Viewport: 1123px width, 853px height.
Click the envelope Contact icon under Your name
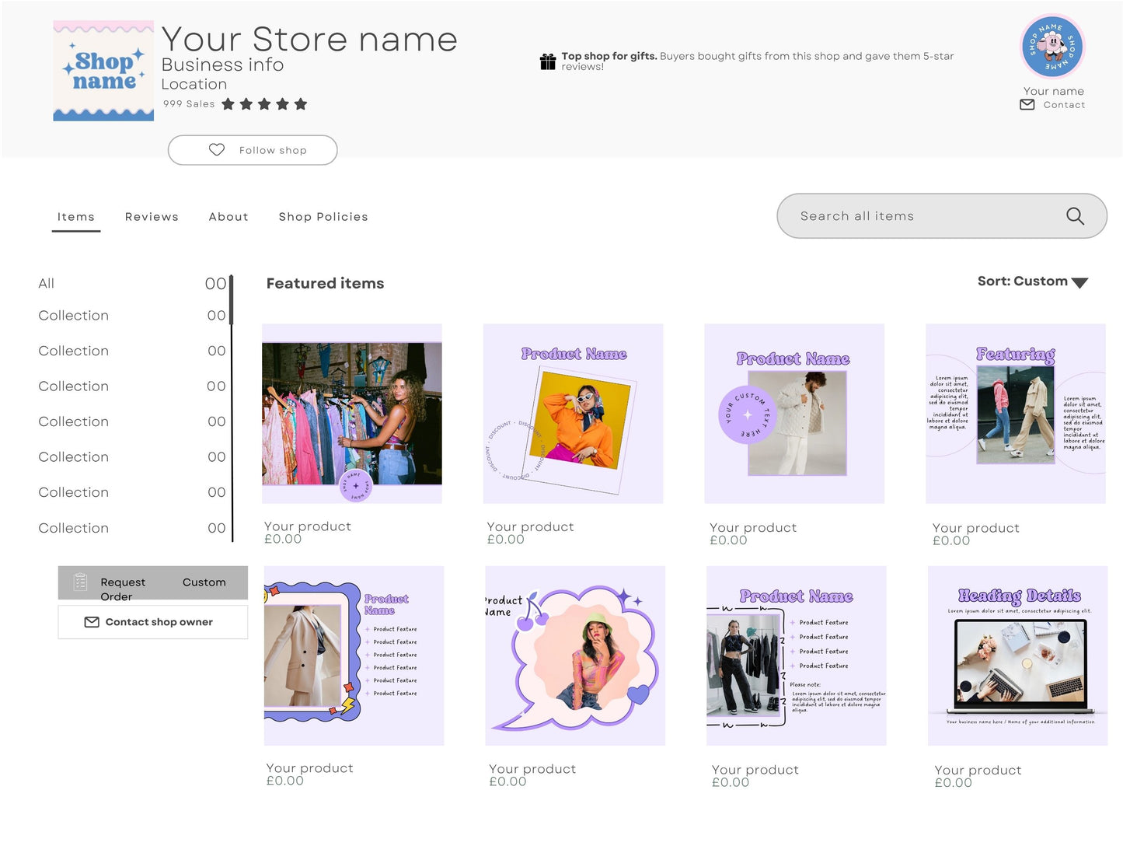[x=1027, y=104]
